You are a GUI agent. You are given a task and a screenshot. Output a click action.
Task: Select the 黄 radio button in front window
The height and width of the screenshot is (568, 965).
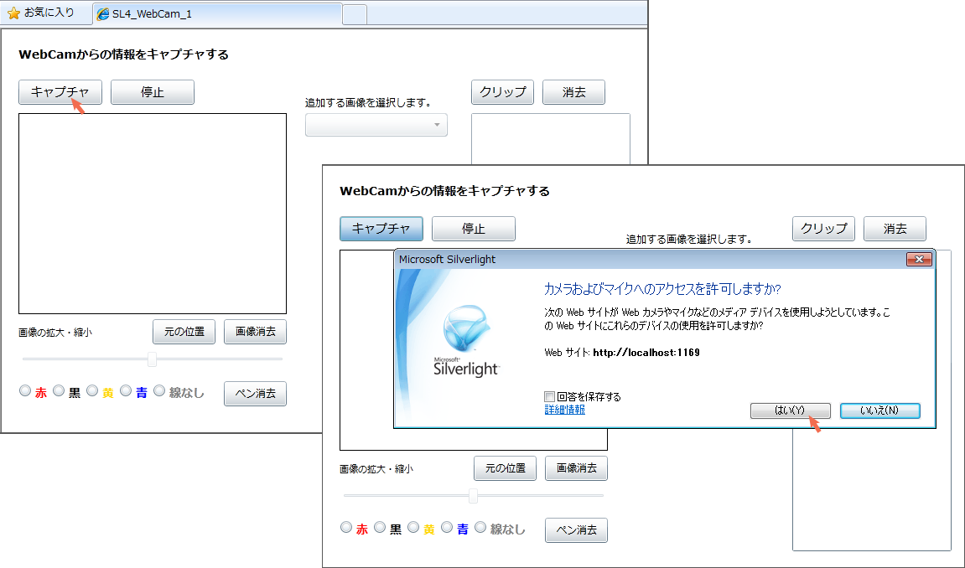click(x=413, y=527)
